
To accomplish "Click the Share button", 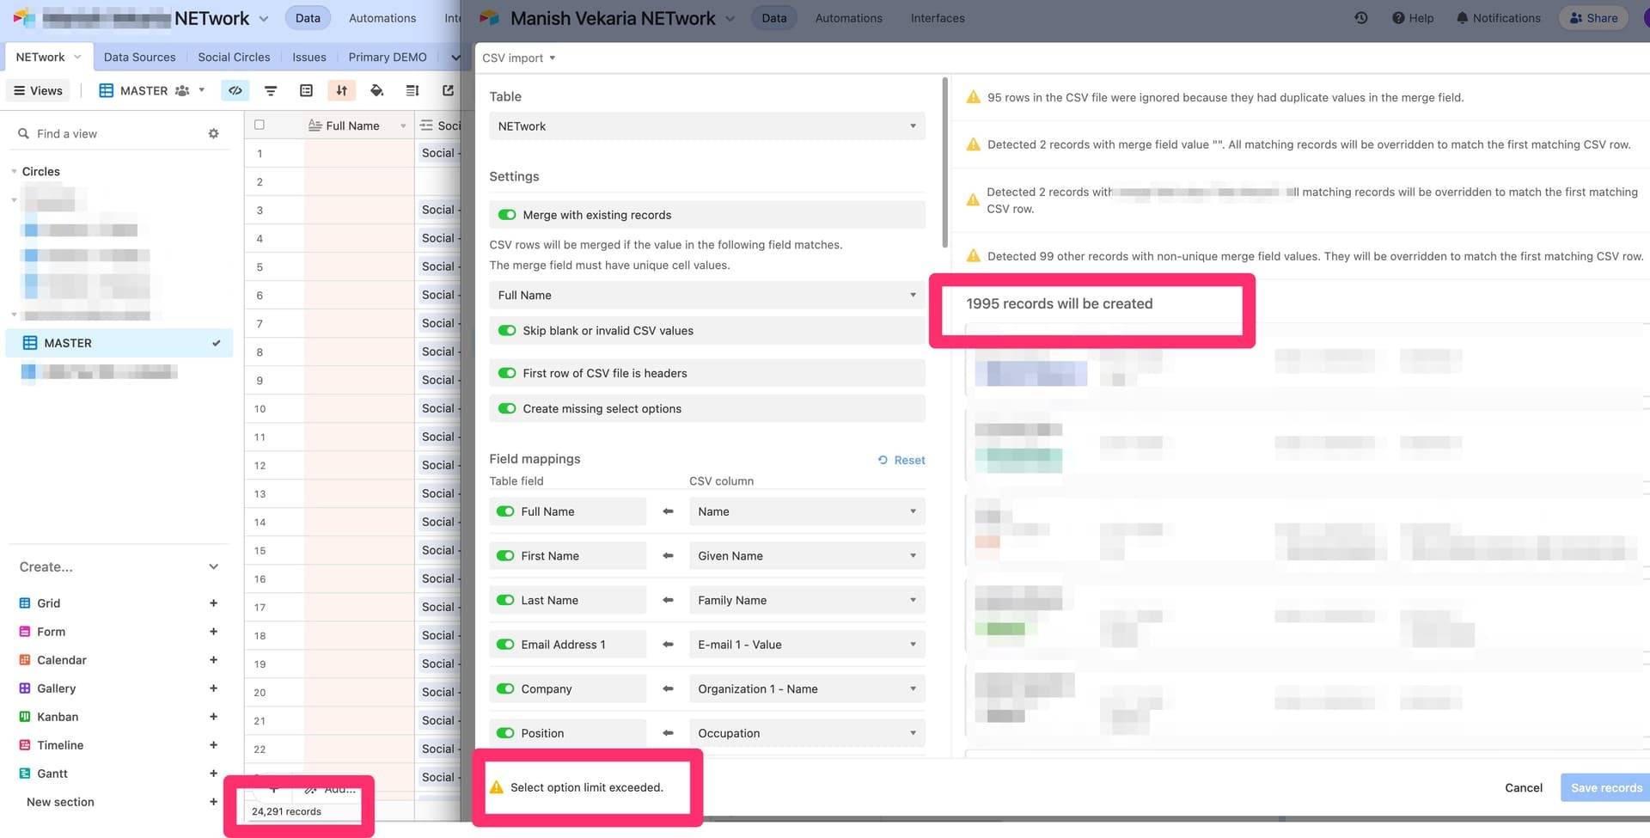I will coord(1593,18).
